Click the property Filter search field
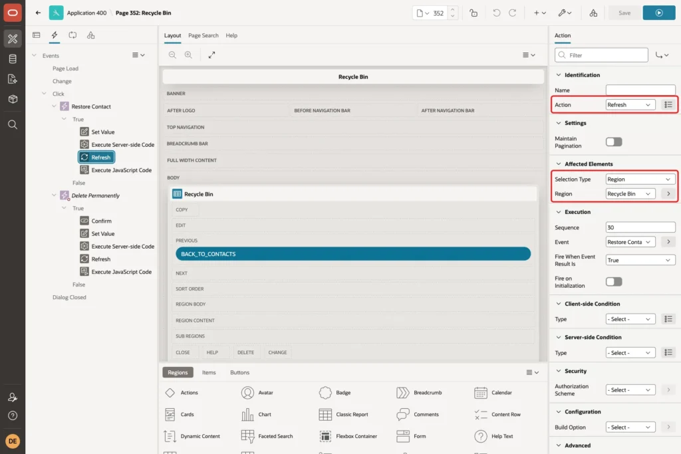This screenshot has height=454, width=681. pos(601,55)
